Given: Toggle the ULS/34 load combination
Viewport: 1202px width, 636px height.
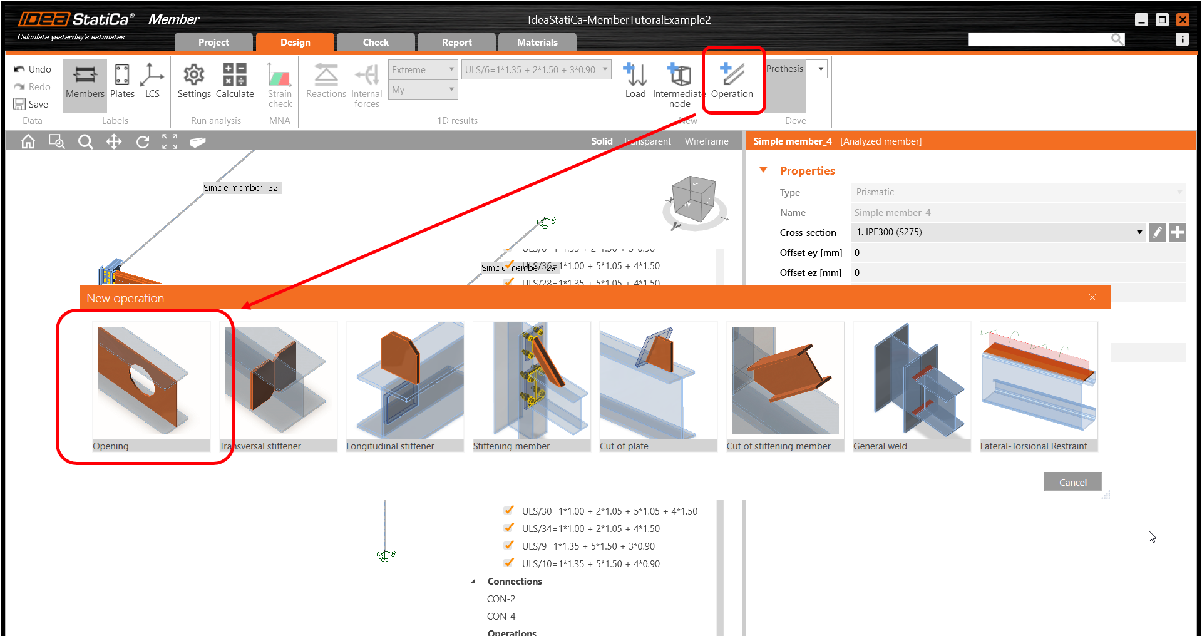Looking at the screenshot, I should [x=508, y=528].
